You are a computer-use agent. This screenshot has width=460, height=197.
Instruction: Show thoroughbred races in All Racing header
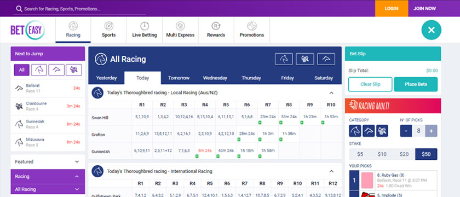click(284, 59)
